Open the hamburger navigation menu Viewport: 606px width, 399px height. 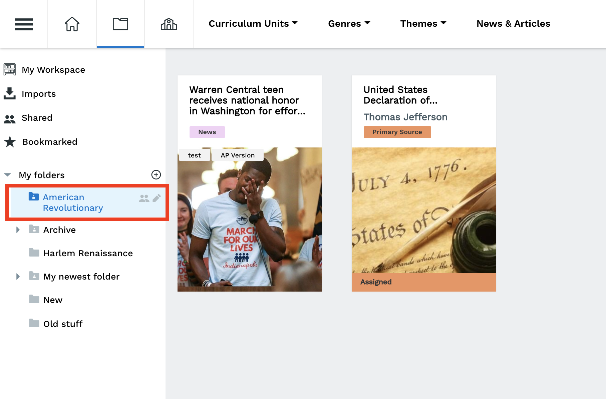pyautogui.click(x=24, y=24)
